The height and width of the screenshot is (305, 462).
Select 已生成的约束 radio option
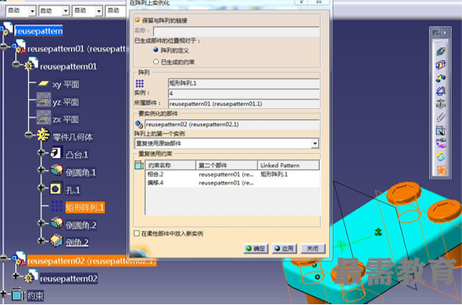click(x=156, y=62)
